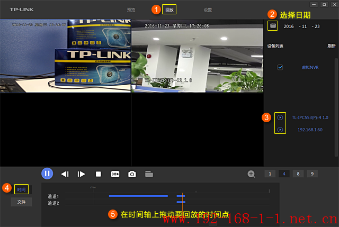339x227 pixels.
Task: Switch to 4-window layout
Action: coord(284,174)
